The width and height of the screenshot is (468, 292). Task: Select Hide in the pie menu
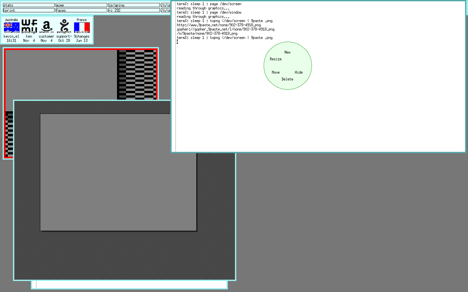point(299,72)
